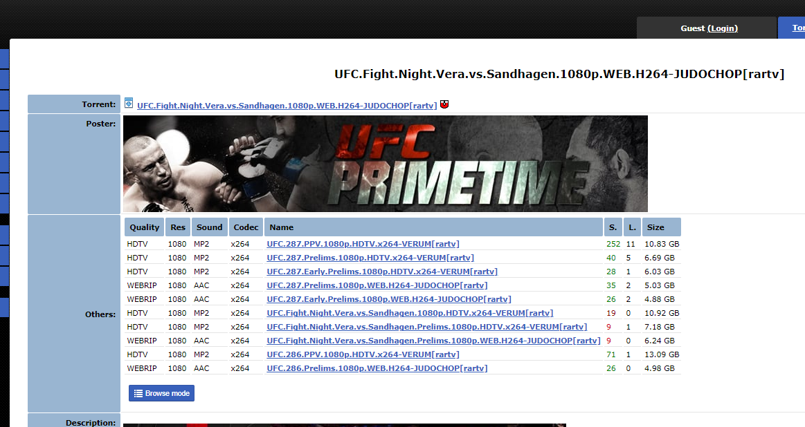This screenshot has height=427, width=805.
Task: Open UFC.287.Prelims HDTV VERUM torrent
Action: 370,258
